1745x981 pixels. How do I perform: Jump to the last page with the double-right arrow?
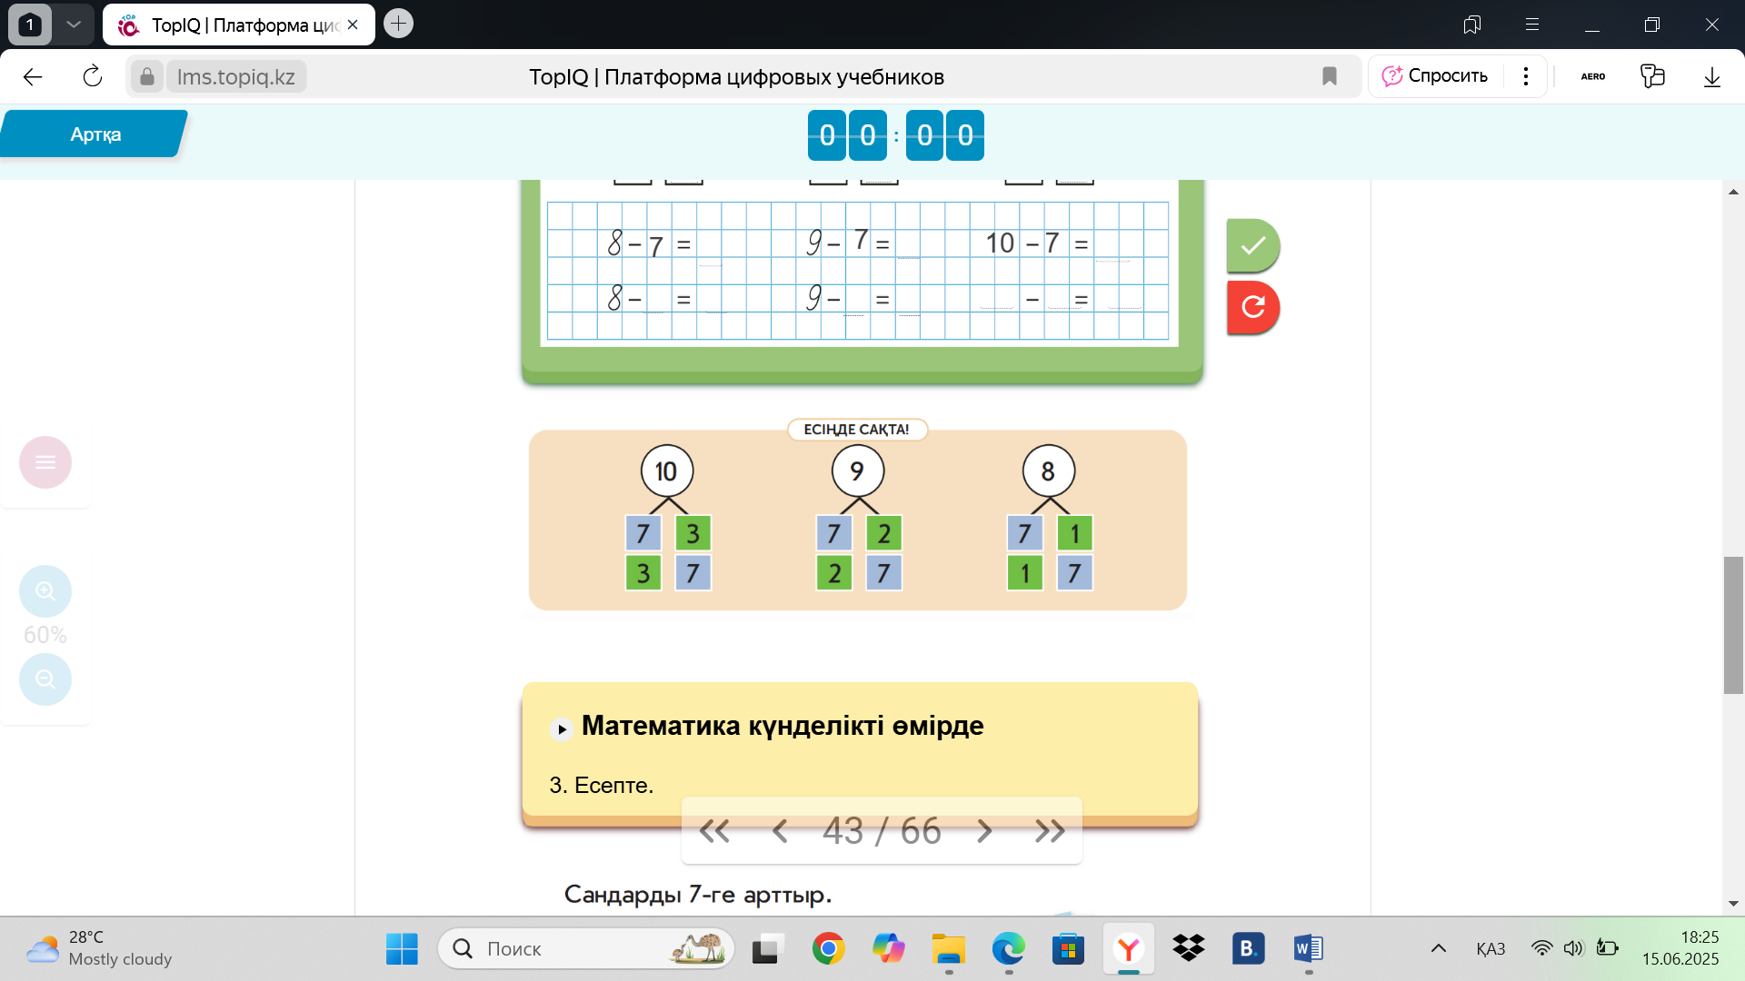tap(1050, 830)
